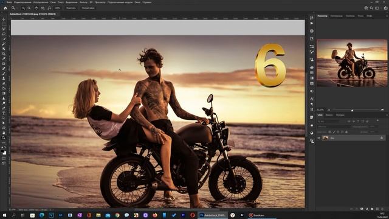Click the new adjustment layer icon
389x219 pixels.
(x=367, y=209)
